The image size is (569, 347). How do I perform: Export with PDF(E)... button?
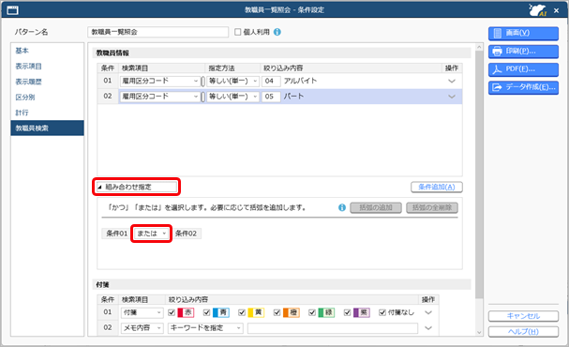(x=523, y=69)
